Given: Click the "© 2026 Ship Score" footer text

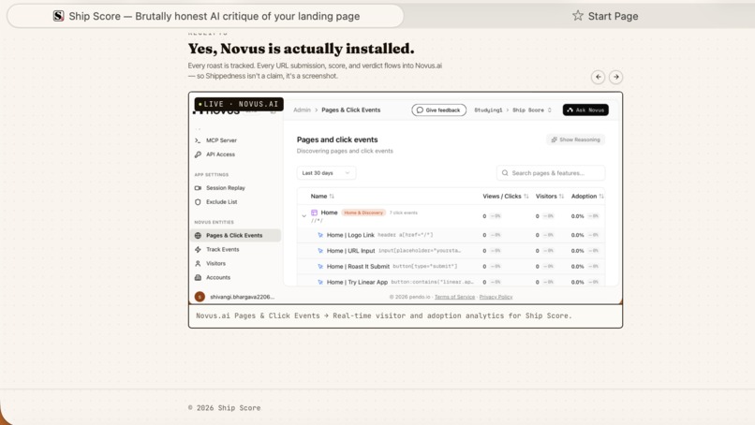Looking at the screenshot, I should point(225,407).
